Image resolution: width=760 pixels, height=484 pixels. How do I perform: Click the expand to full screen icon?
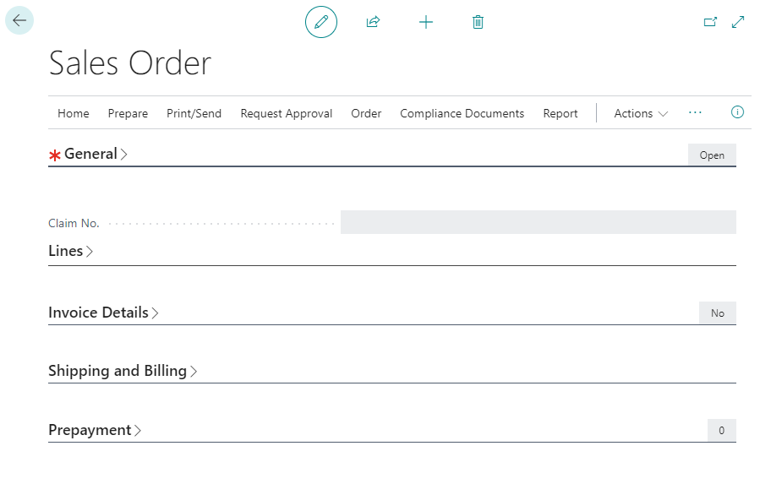[x=738, y=22]
